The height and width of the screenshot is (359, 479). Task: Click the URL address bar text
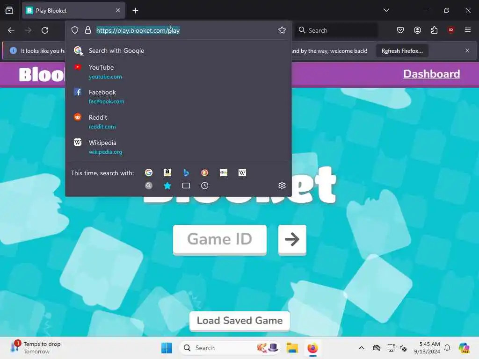tap(138, 30)
